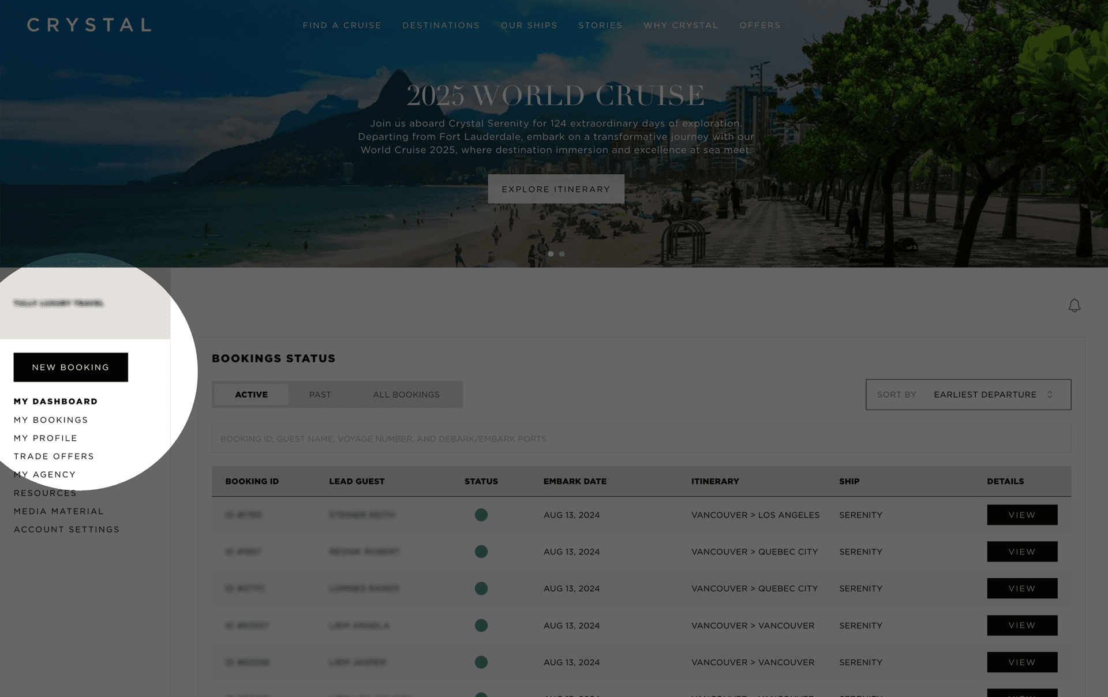This screenshot has width=1108, height=697.
Task: Open the notifications bell icon
Action: click(1074, 305)
